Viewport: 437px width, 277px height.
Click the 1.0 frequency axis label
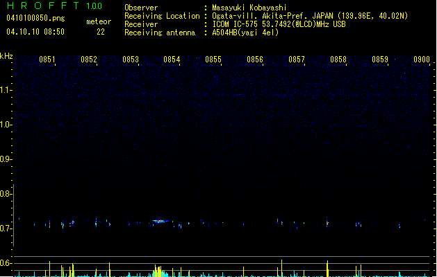(6, 125)
